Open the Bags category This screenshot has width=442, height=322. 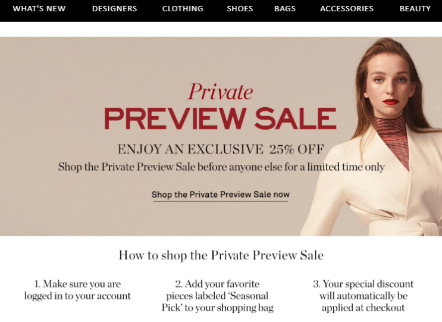pyautogui.click(x=285, y=9)
